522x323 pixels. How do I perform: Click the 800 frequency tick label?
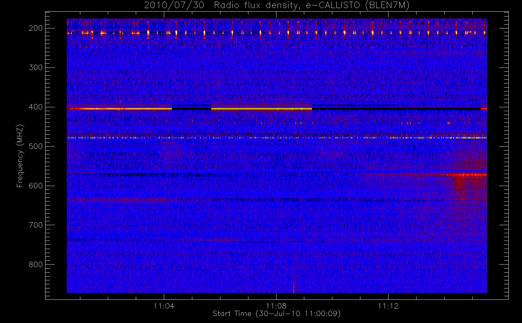tap(36, 265)
